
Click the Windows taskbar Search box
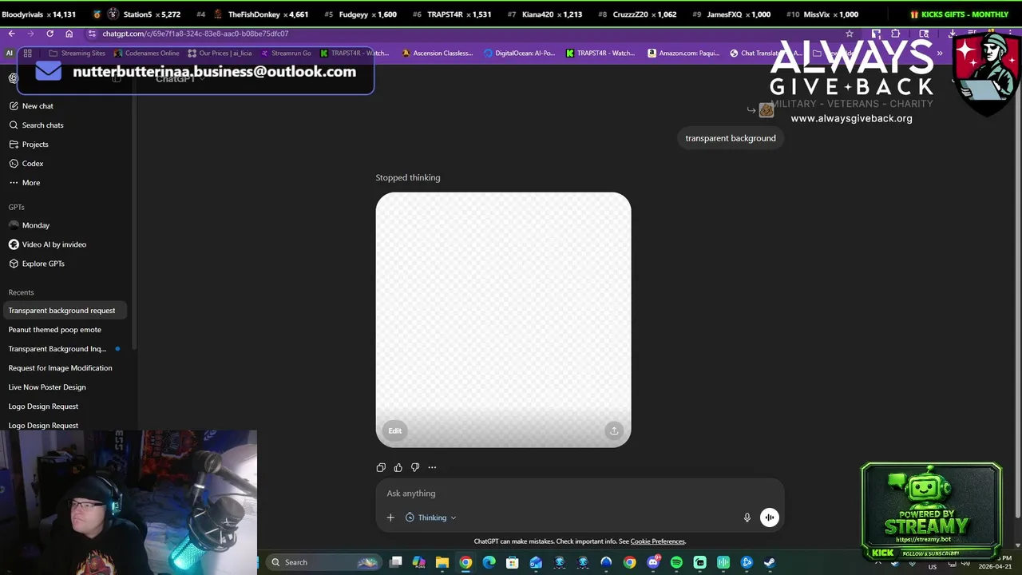[x=323, y=562]
